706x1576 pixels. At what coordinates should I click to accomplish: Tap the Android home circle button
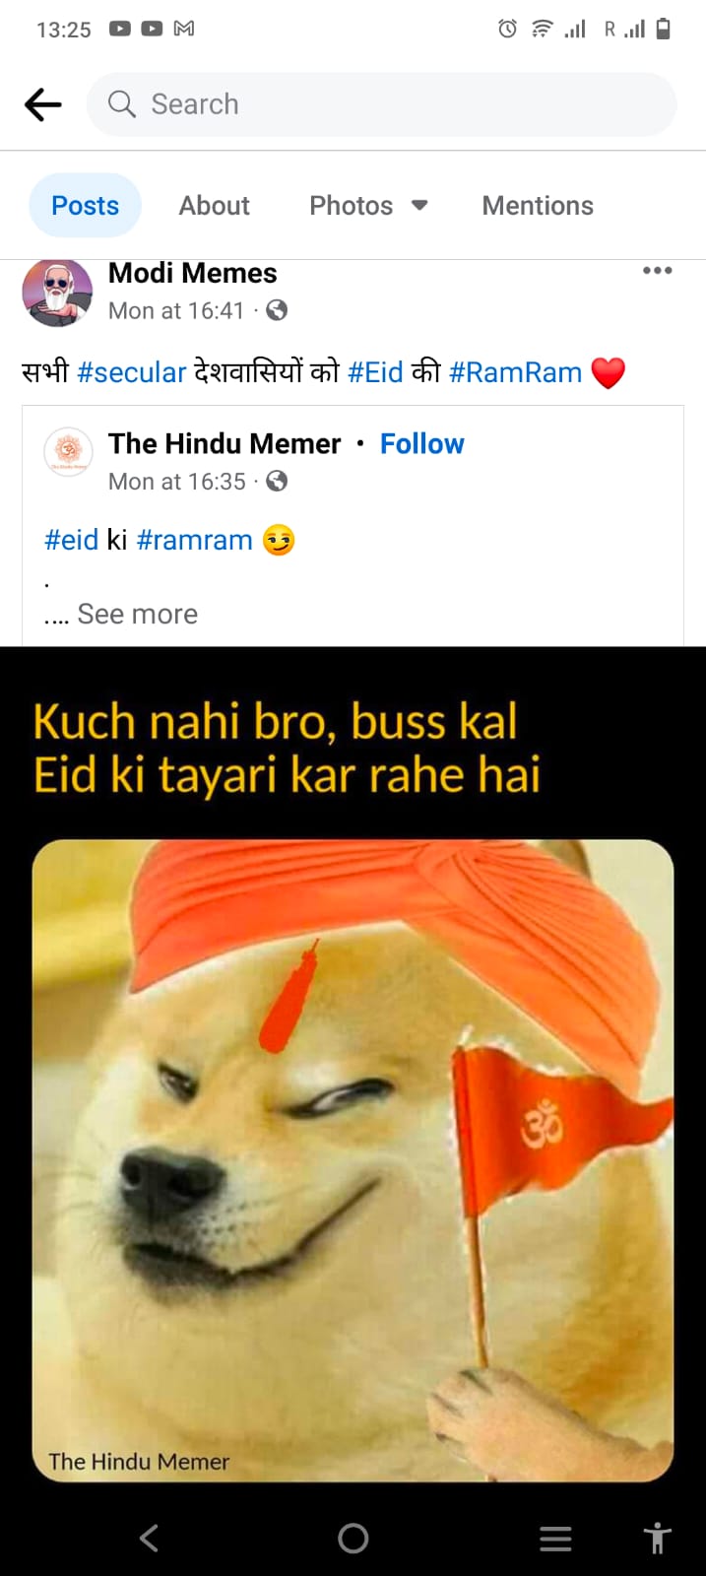(x=353, y=1538)
